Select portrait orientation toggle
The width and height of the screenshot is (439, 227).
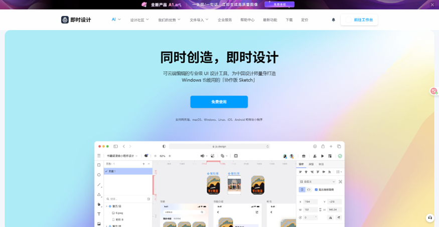pos(302,189)
